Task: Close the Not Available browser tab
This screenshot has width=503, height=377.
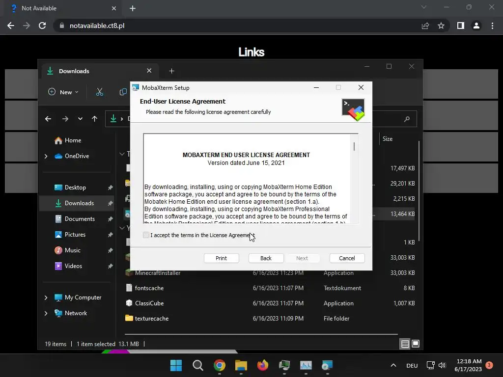Action: click(x=114, y=8)
